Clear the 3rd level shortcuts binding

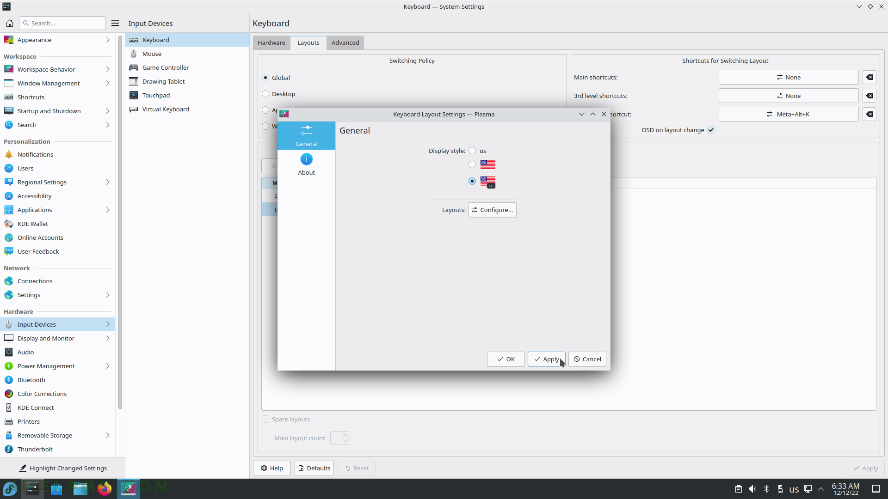[869, 96]
